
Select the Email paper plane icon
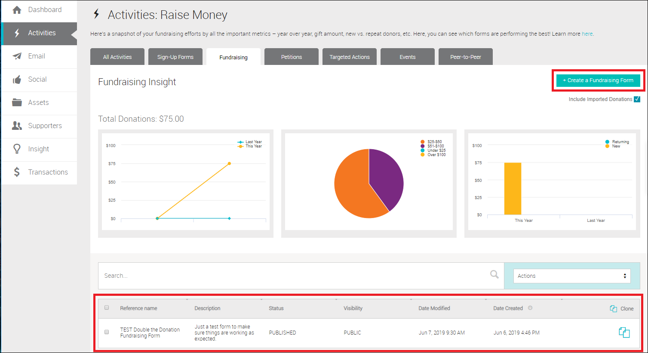point(17,56)
